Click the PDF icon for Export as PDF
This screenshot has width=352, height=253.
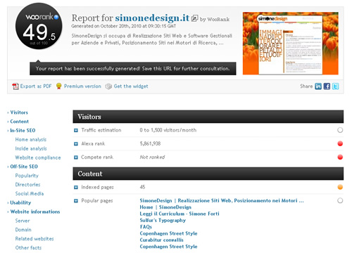[15, 86]
